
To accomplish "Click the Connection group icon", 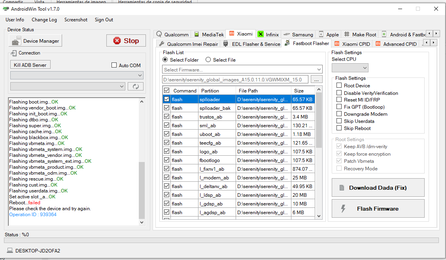I will (13, 53).
